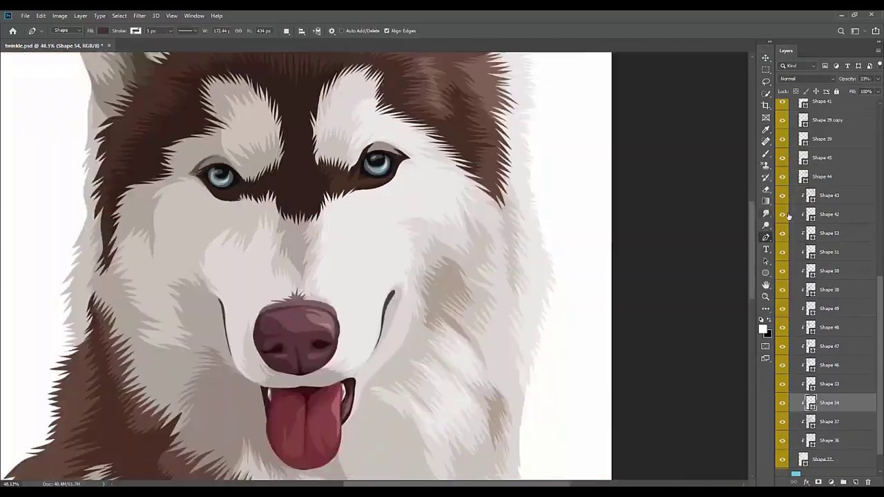Screen dimensions: 884x497
Task: Select the Zoom tool
Action: coord(766,297)
